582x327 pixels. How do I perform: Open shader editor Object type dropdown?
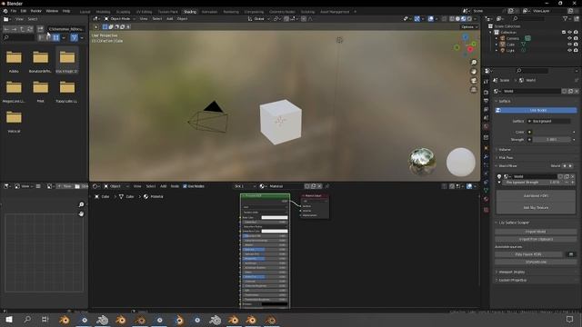tap(115, 186)
